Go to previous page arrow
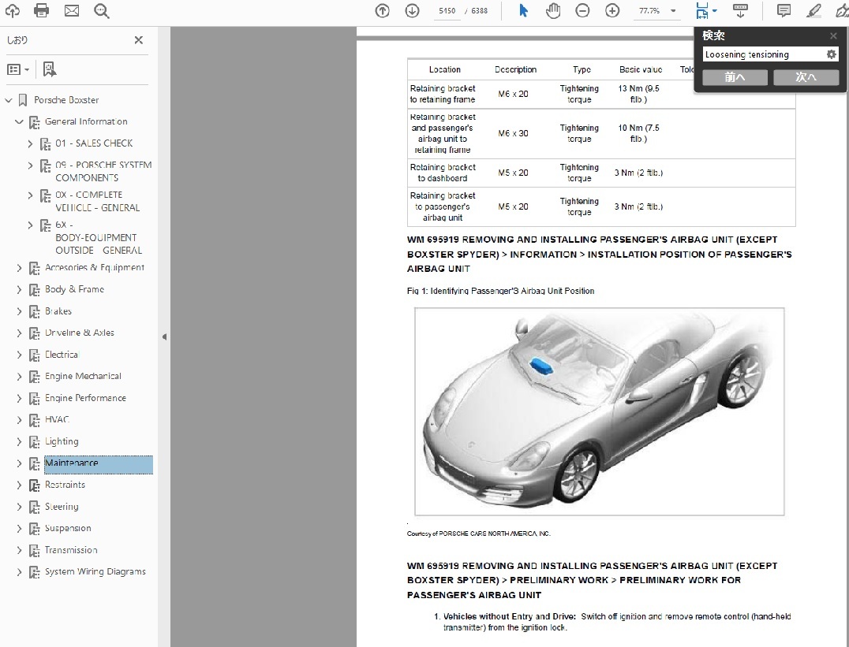This screenshot has width=849, height=647. tap(382, 11)
